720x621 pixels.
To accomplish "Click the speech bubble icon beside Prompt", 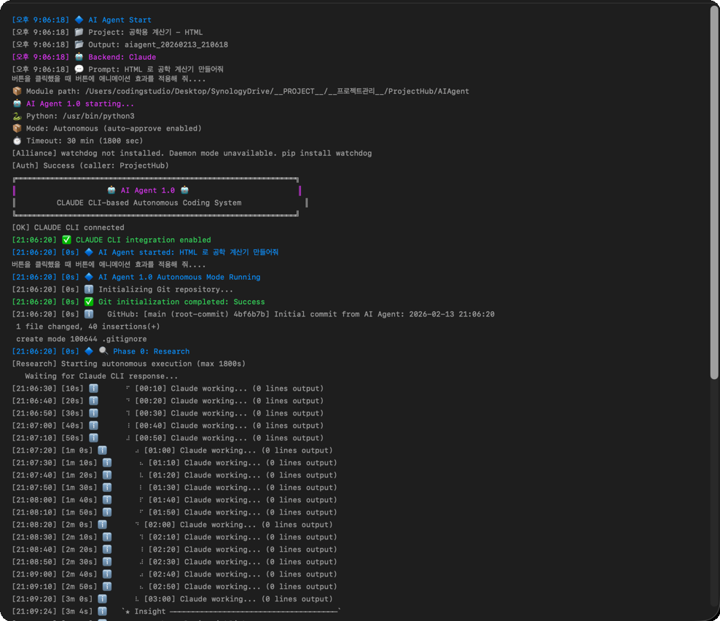I will pyautogui.click(x=79, y=69).
